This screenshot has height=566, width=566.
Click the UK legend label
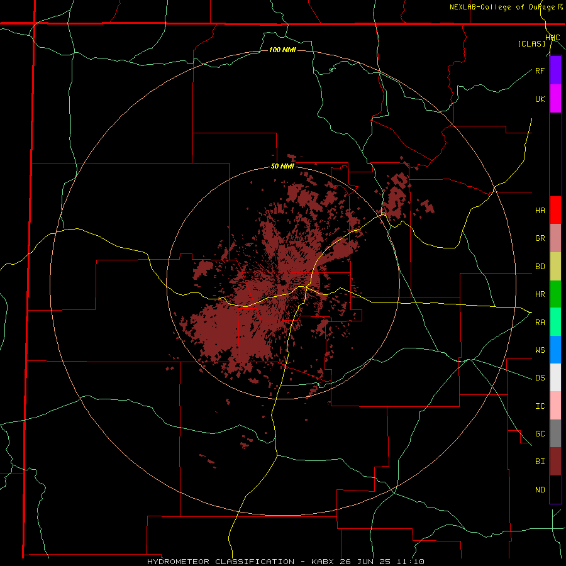(x=540, y=99)
